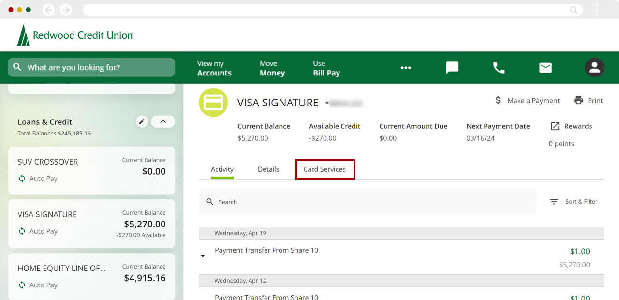Click the Home Equity Auto Pay icon
This screenshot has height=300, width=619.
pos(22,285)
